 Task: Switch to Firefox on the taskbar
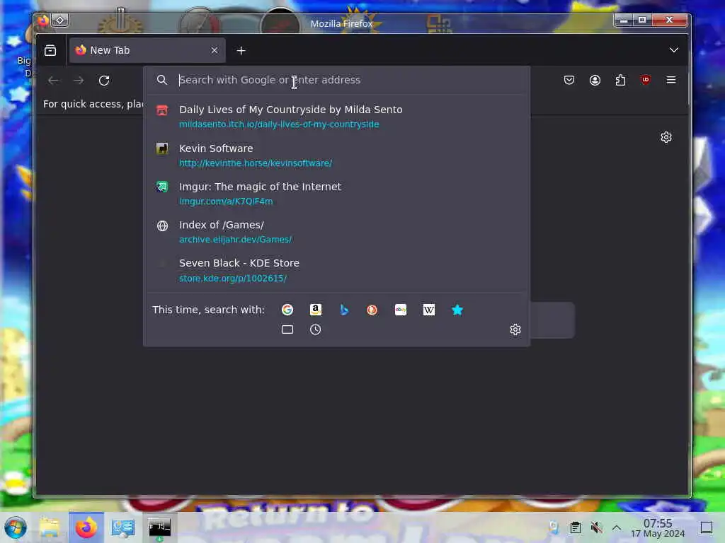pos(86,527)
